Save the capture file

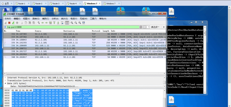26,23
